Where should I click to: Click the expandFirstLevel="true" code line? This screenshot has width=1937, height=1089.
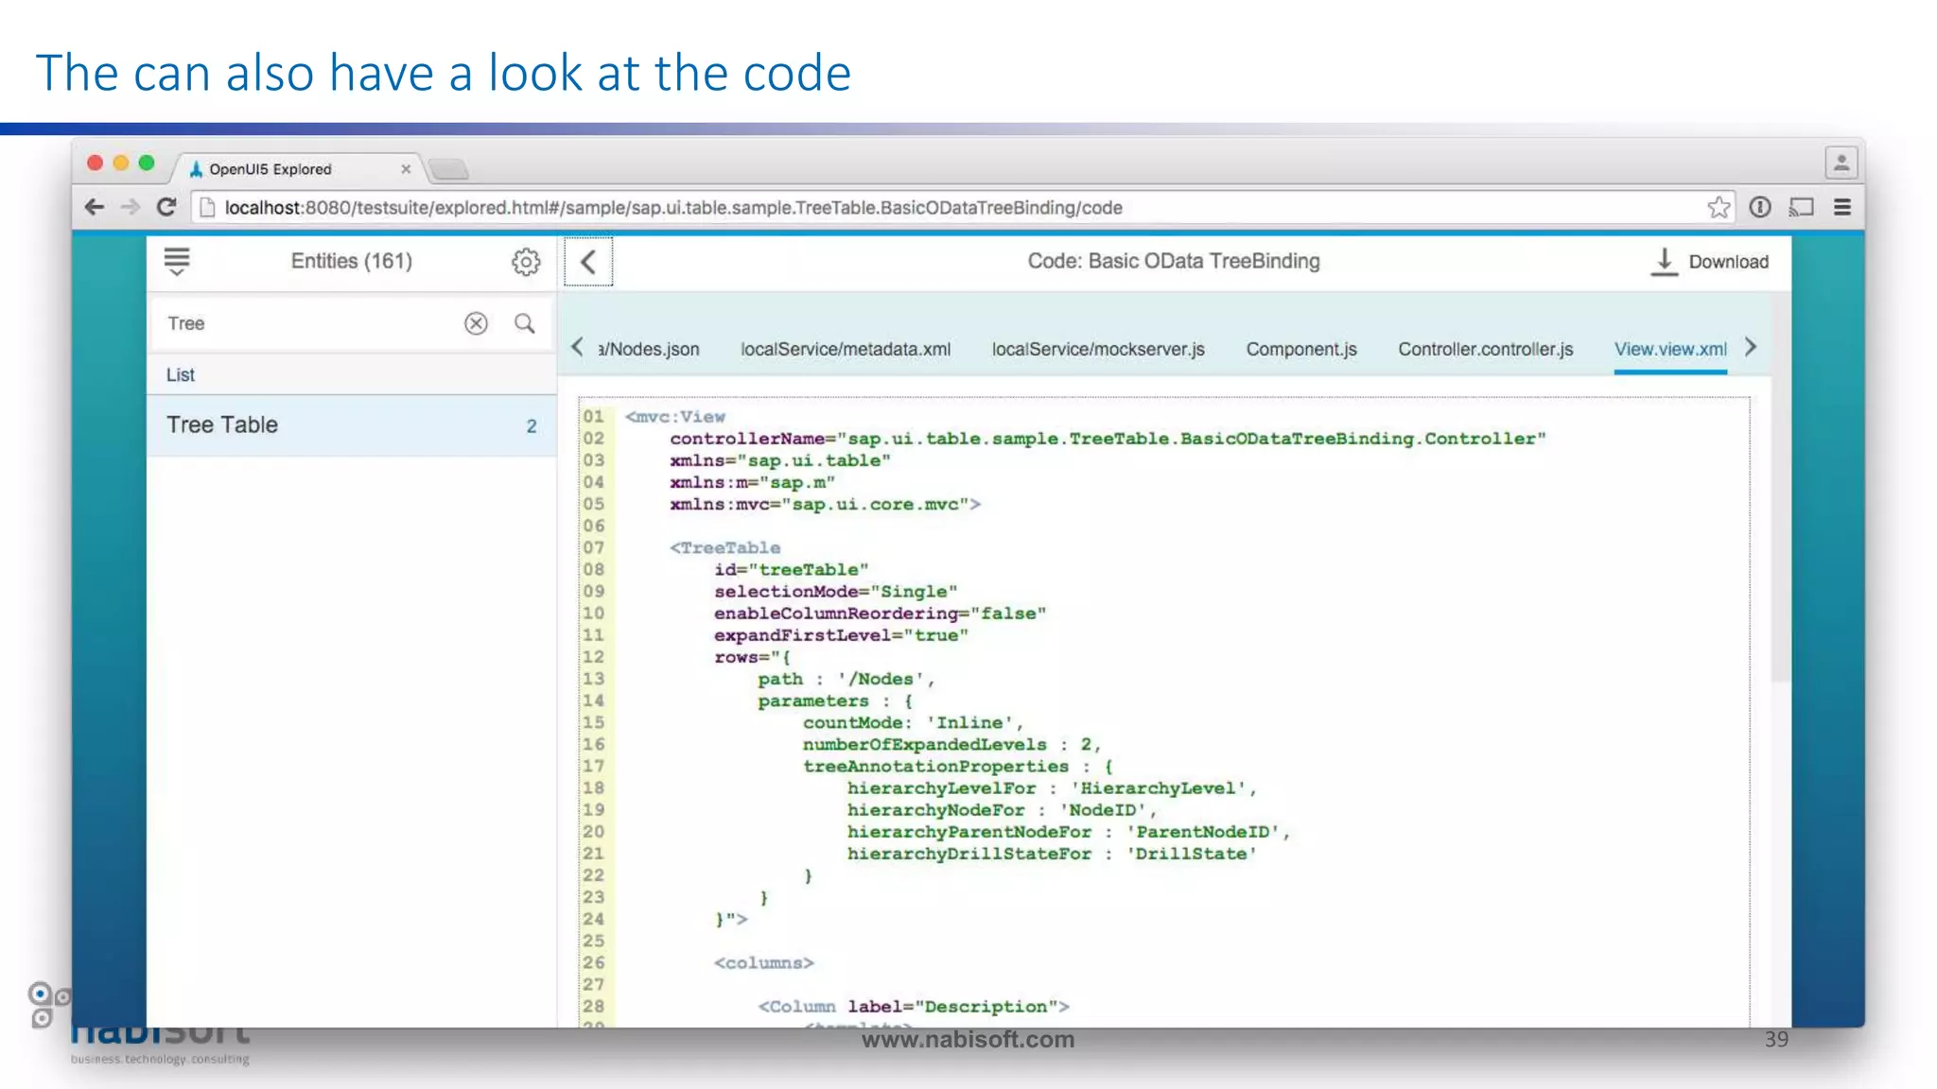coord(841,634)
